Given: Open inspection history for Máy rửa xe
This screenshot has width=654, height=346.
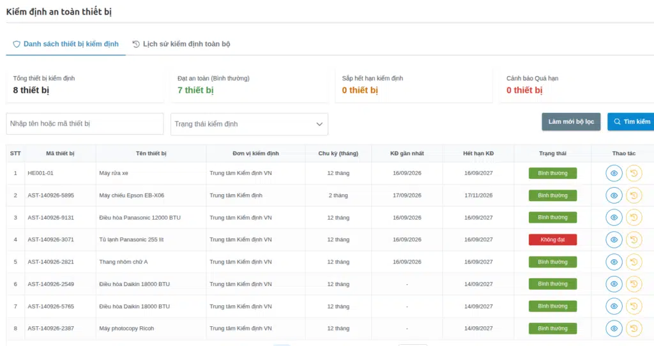Looking at the screenshot, I should [634, 173].
